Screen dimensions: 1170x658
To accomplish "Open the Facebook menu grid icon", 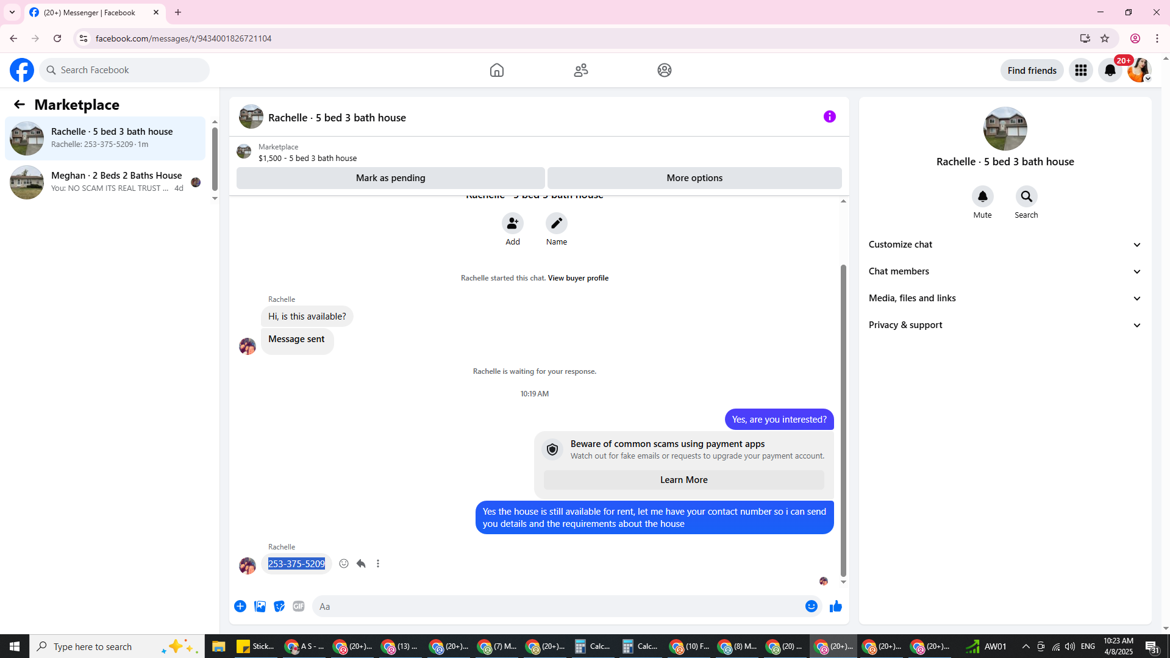I will coord(1081,70).
